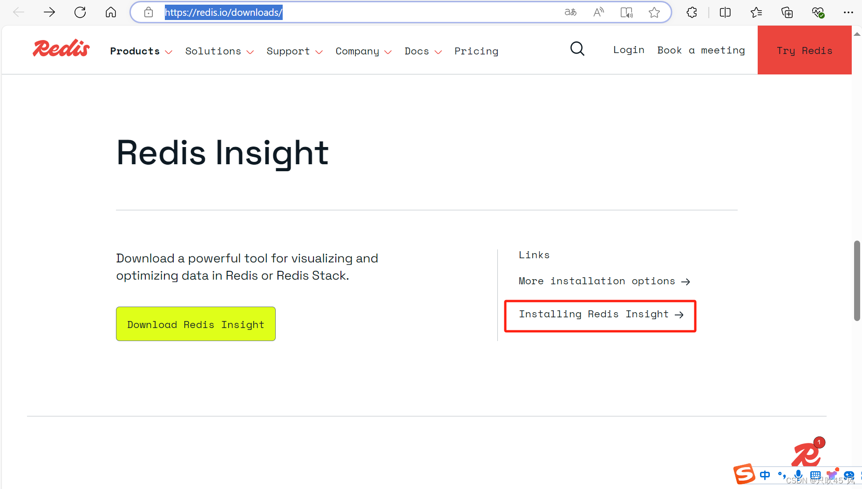This screenshot has width=862, height=489.
Task: Reload the page with refresh icon
Action: click(x=80, y=12)
